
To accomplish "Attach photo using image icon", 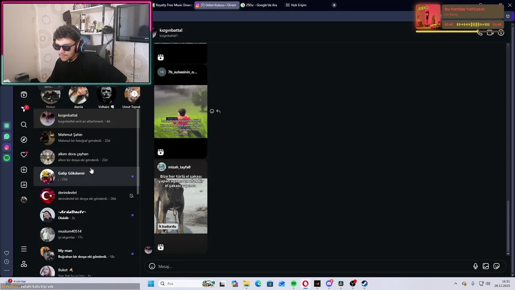I will [486, 266].
